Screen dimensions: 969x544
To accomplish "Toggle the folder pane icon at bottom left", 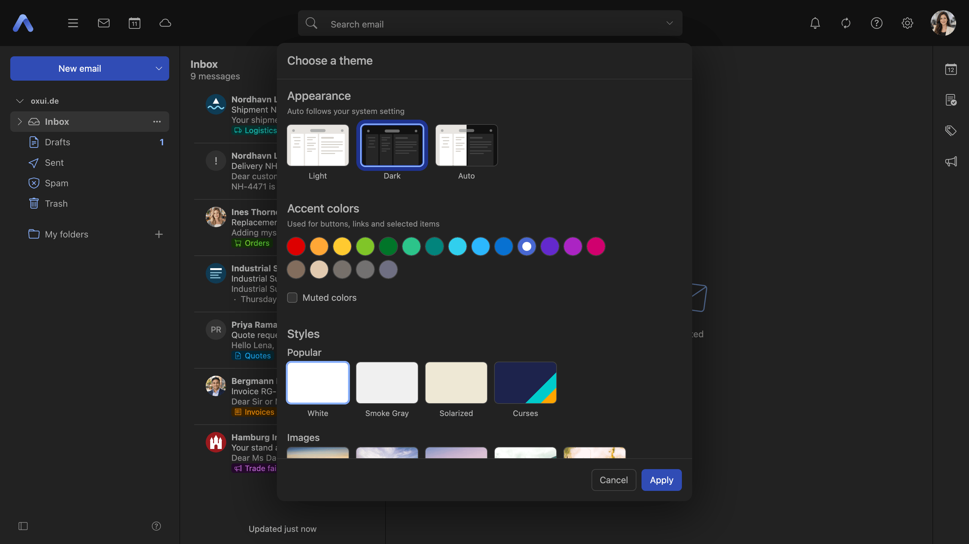I will coord(23,526).
